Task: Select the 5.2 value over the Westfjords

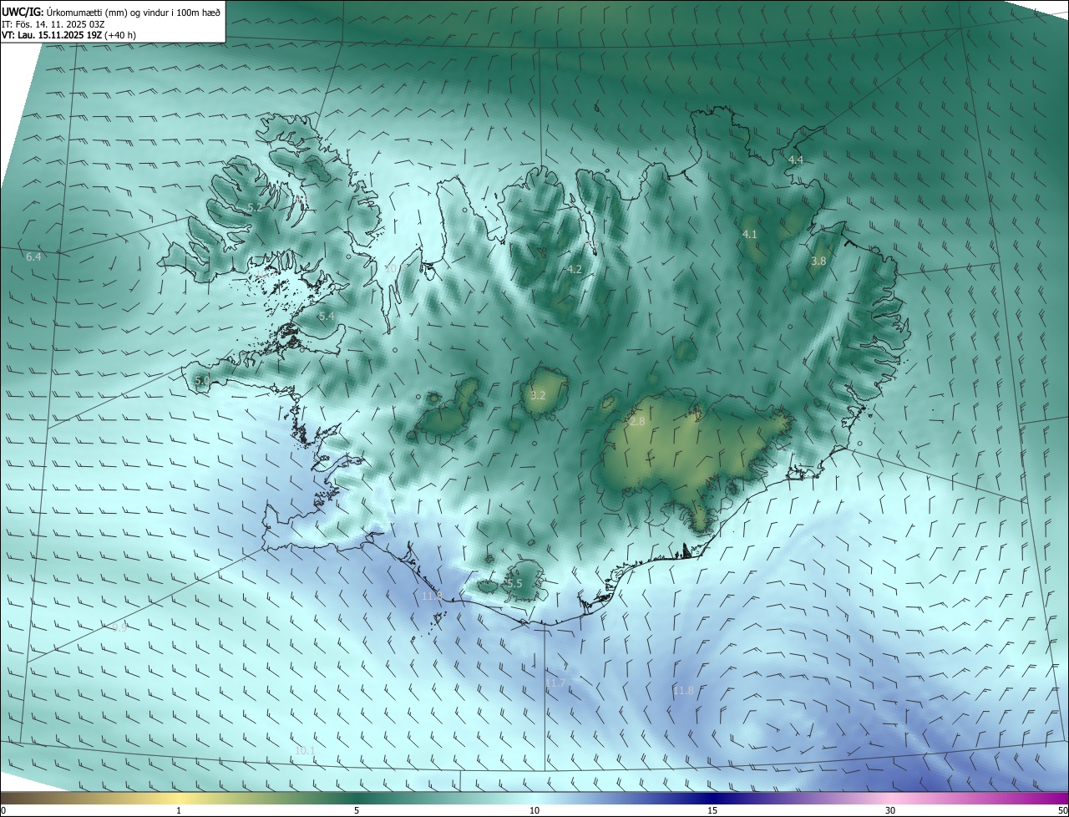Action: click(255, 207)
